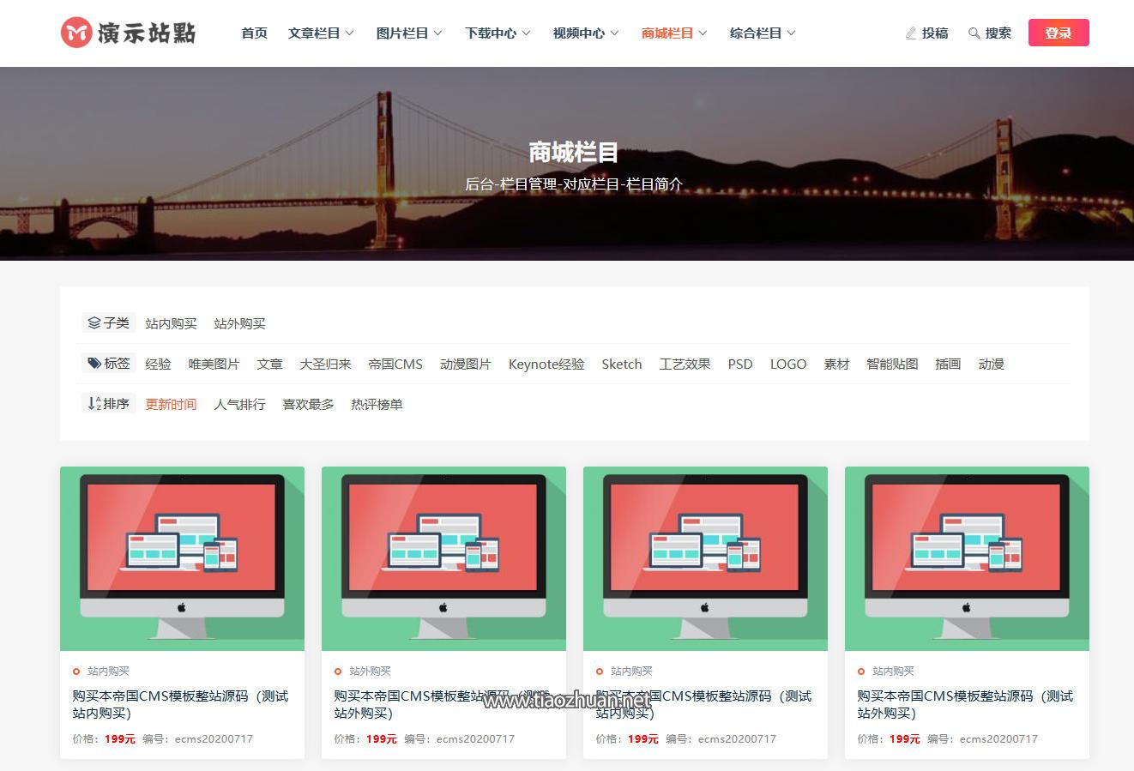
Task: Select the 帝国CMS tag
Action: (395, 364)
